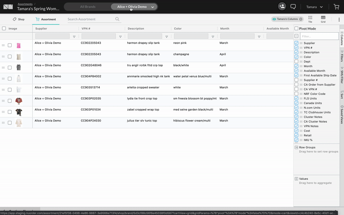Open the Columns side panel tab
The width and height of the screenshot is (344, 215).
342,38
